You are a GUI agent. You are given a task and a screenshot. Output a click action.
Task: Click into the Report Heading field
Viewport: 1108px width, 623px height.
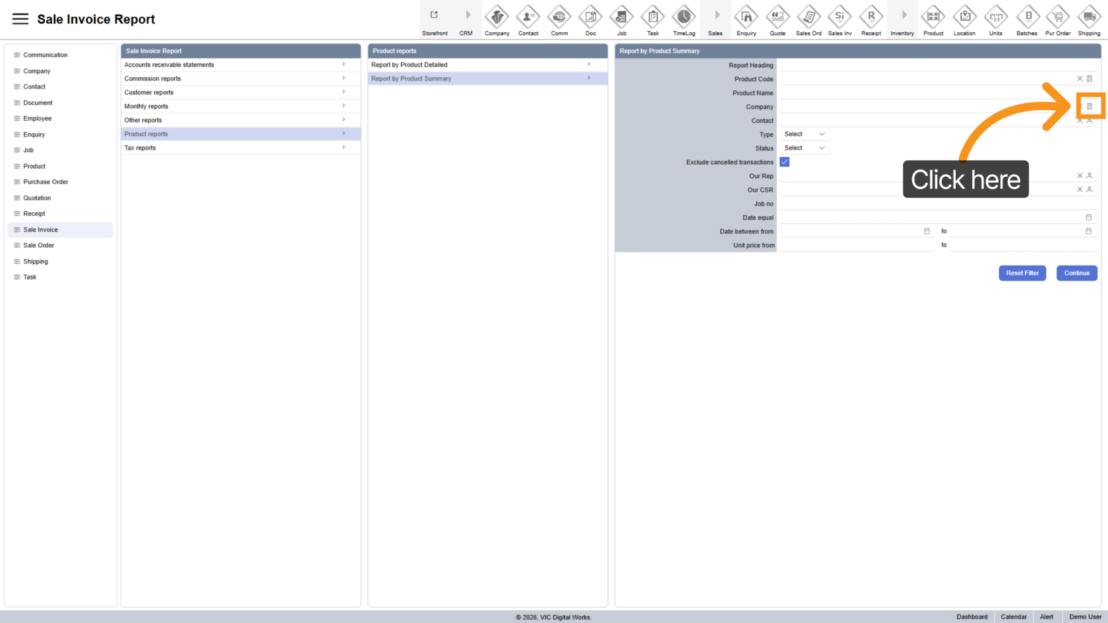[937, 65]
